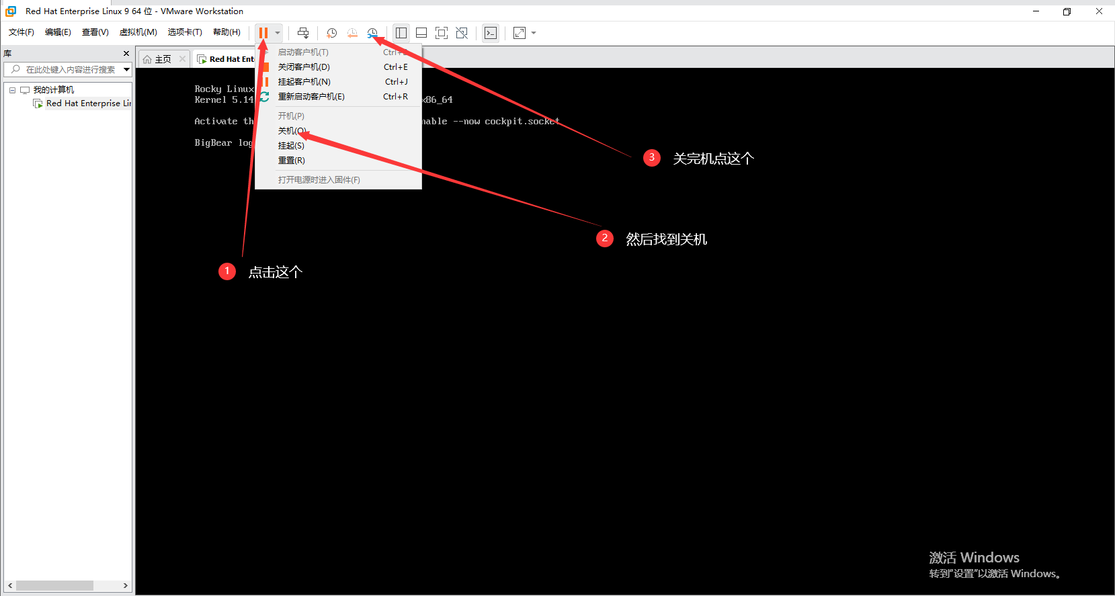Select 重新启动客户机(E) menu entry
Image resolution: width=1115 pixels, height=596 pixels.
(x=339, y=97)
